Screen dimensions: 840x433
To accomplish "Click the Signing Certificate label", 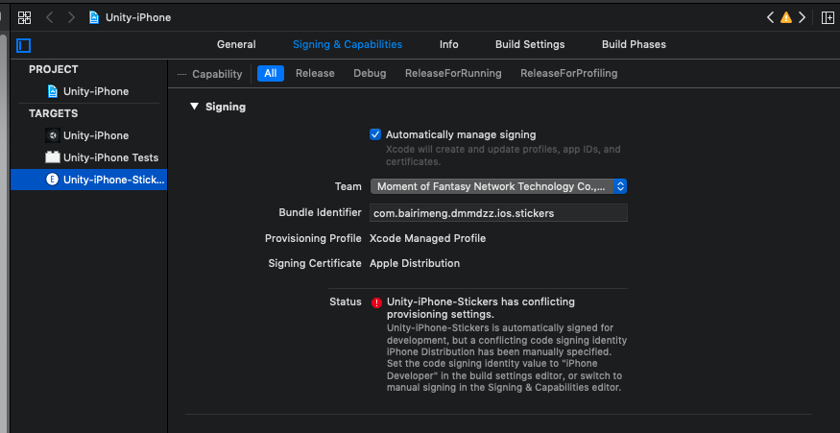I will tap(315, 263).
